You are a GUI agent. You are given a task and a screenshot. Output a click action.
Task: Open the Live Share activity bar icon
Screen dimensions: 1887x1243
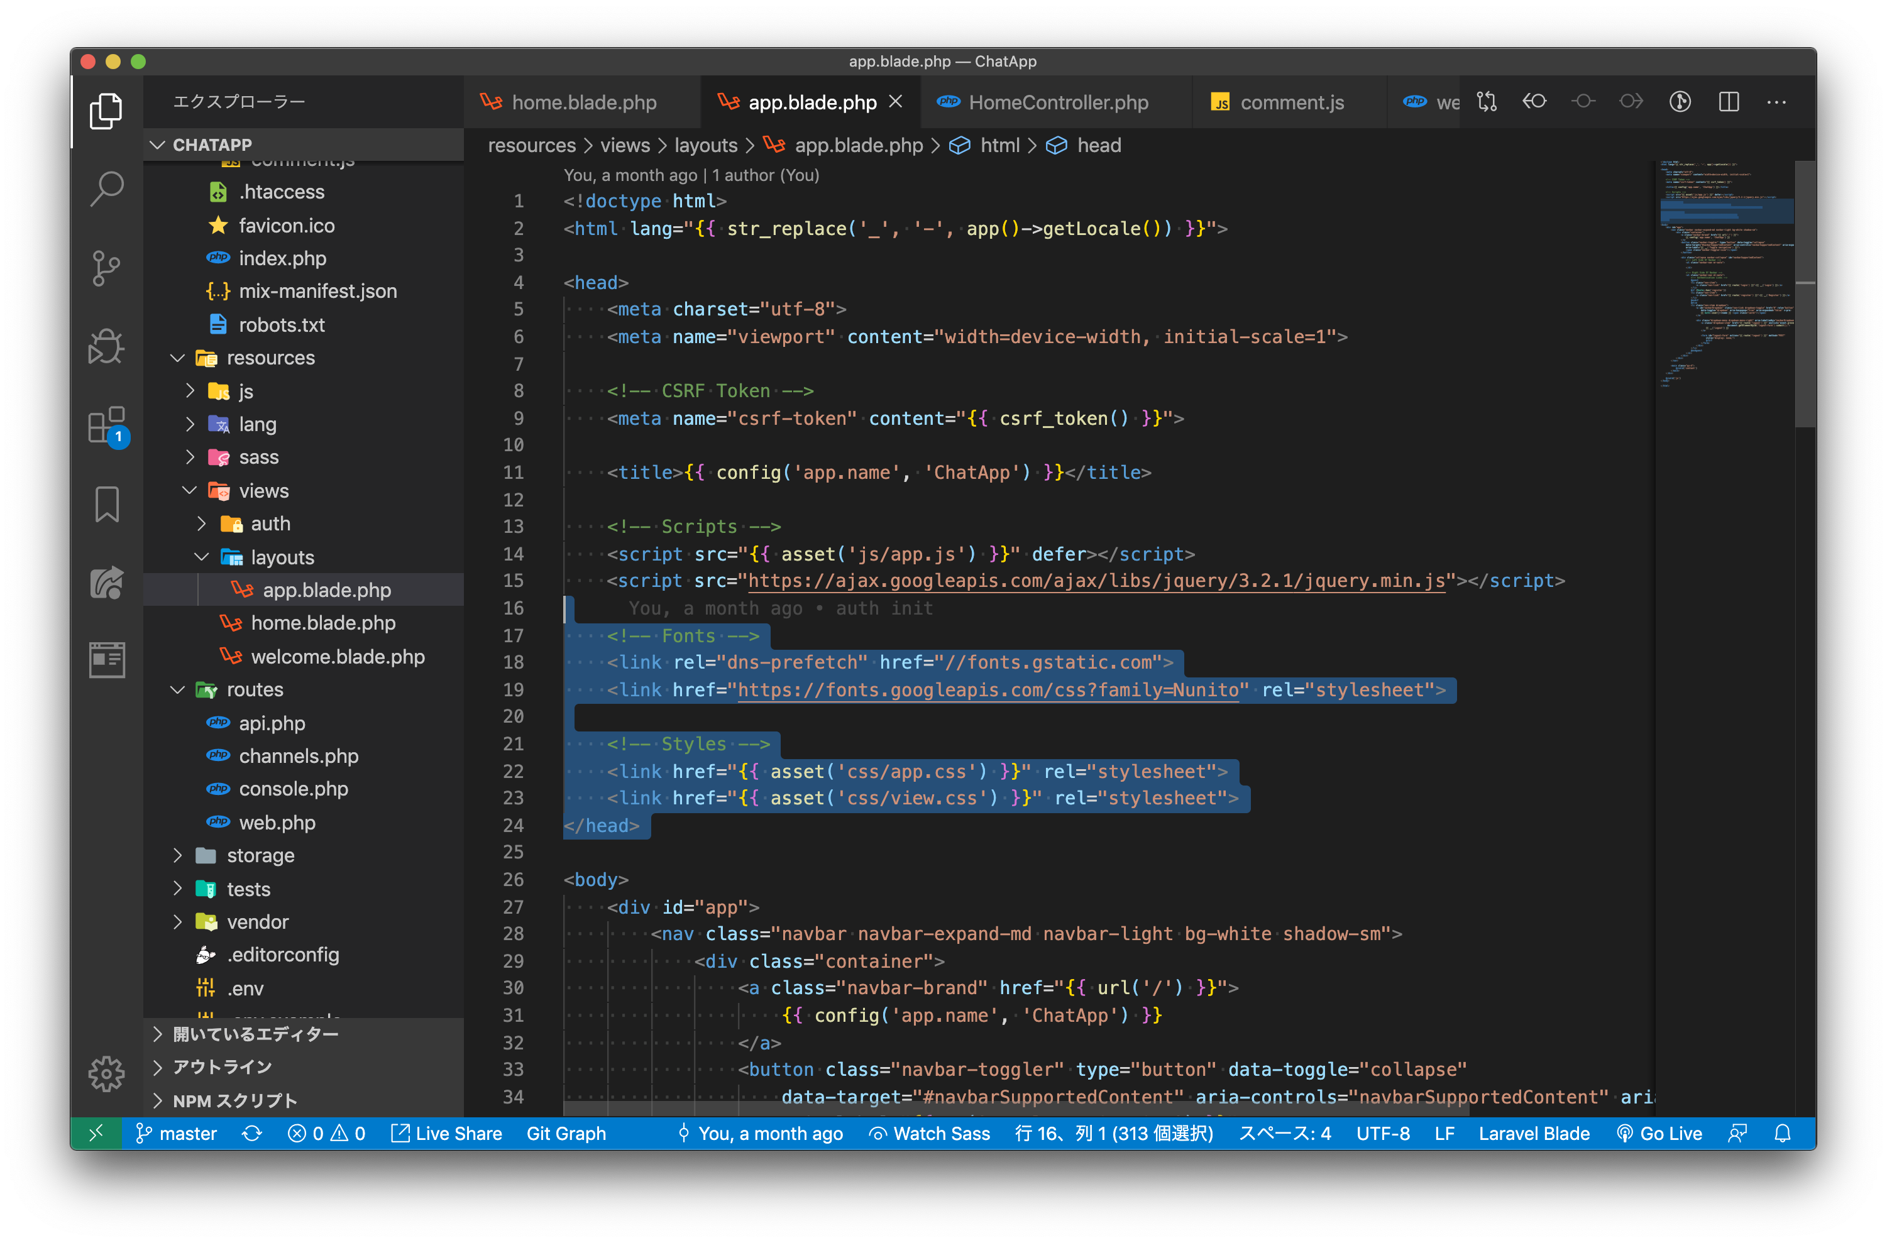point(106,583)
